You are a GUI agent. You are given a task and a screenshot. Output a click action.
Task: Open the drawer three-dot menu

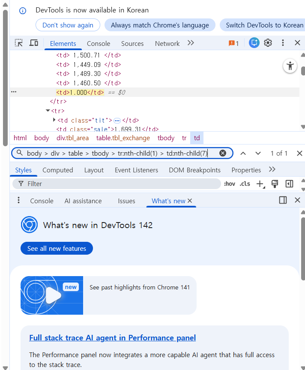tap(18, 200)
